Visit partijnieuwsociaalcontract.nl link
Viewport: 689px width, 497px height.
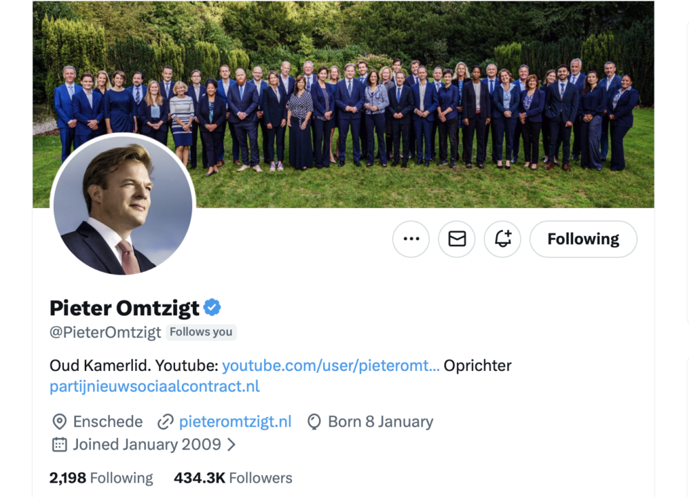click(154, 386)
